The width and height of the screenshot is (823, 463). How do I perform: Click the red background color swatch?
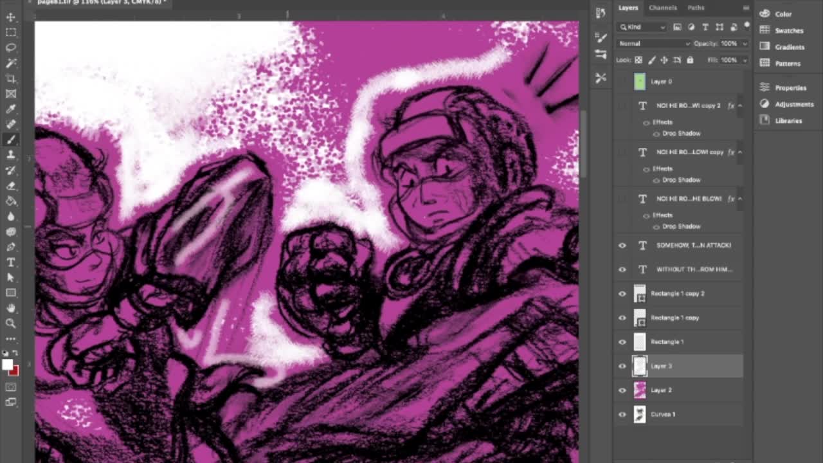15,370
